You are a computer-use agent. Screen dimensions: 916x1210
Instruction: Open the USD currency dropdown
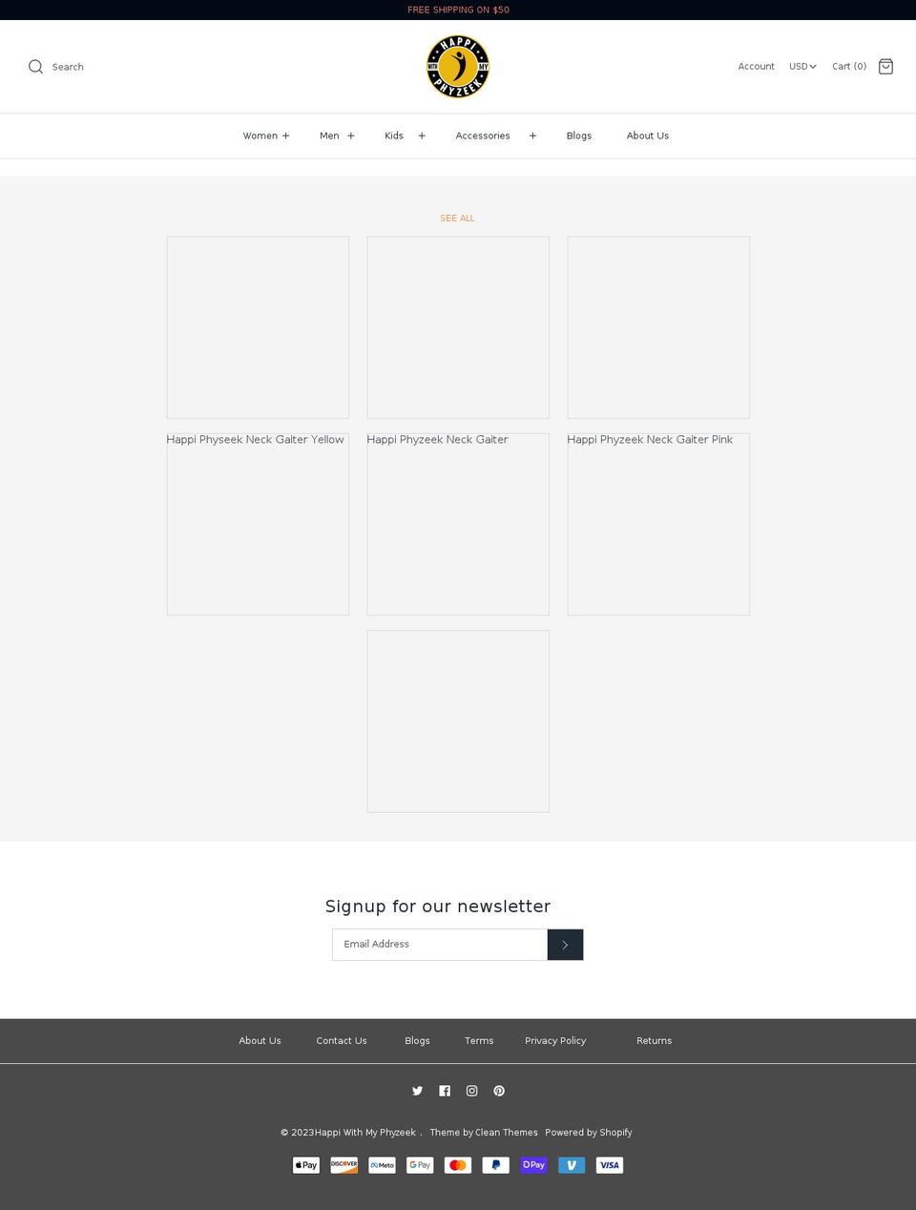pos(802,66)
